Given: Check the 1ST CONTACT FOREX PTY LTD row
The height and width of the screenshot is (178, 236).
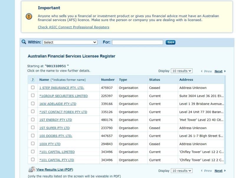Looking at the screenshot, I should point(33,111).
